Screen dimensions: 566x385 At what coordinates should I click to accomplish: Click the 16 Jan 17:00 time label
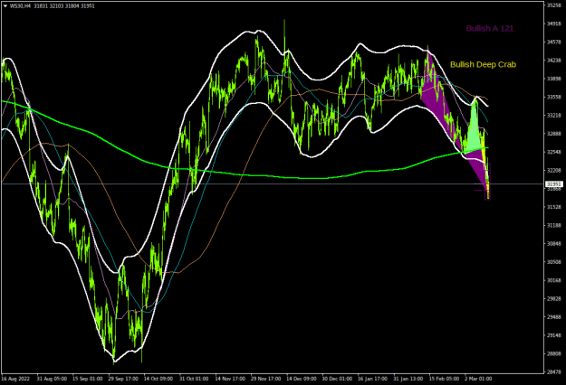pyautogui.click(x=372, y=379)
